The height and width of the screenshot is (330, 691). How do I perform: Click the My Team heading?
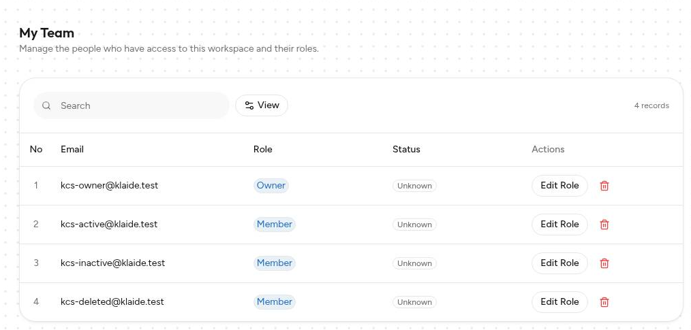coord(47,33)
